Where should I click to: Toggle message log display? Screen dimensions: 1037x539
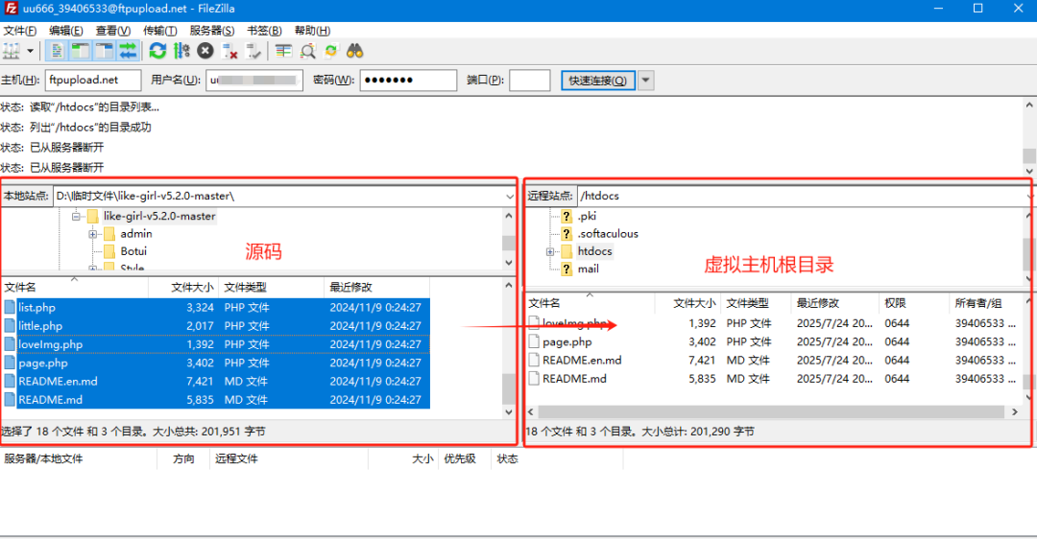58,51
